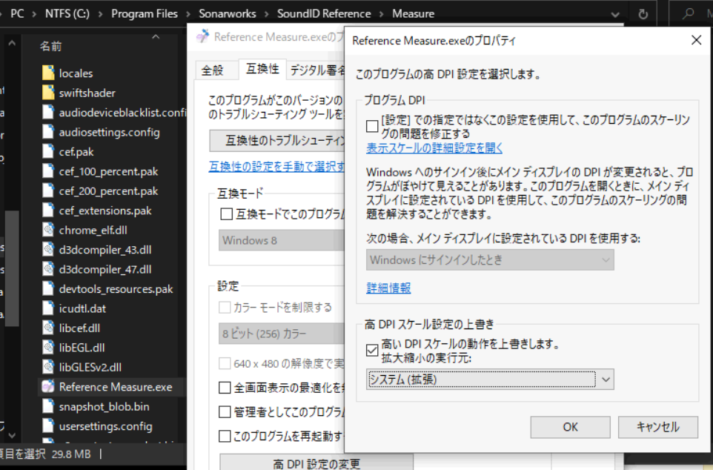Confirm the DPI settings with OK
713x470 pixels.
click(570, 427)
